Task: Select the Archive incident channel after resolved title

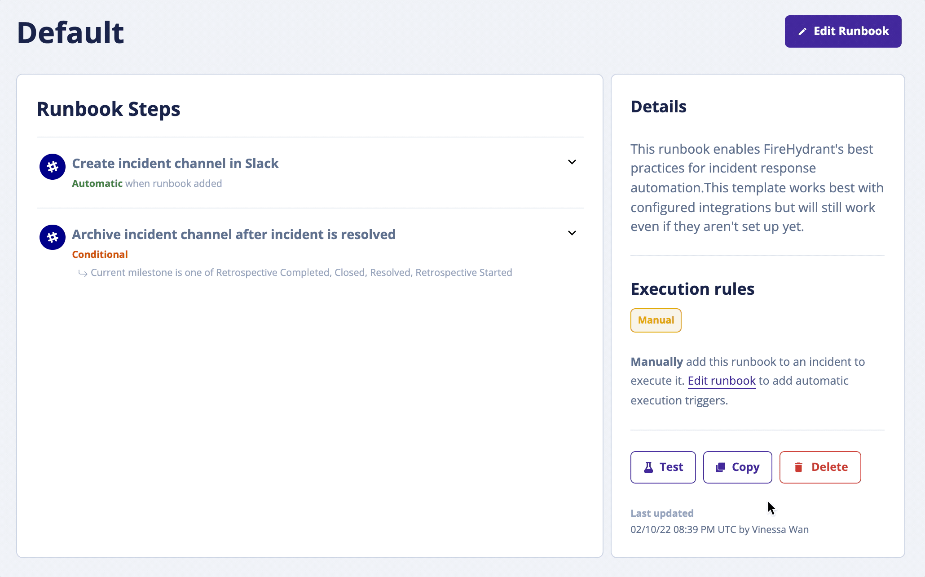Action: tap(233, 235)
